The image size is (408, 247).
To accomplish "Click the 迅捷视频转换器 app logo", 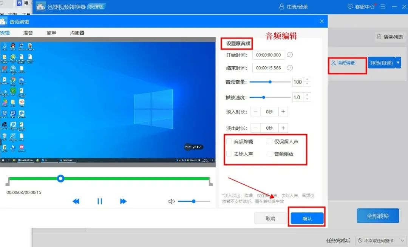I will coord(40,6).
